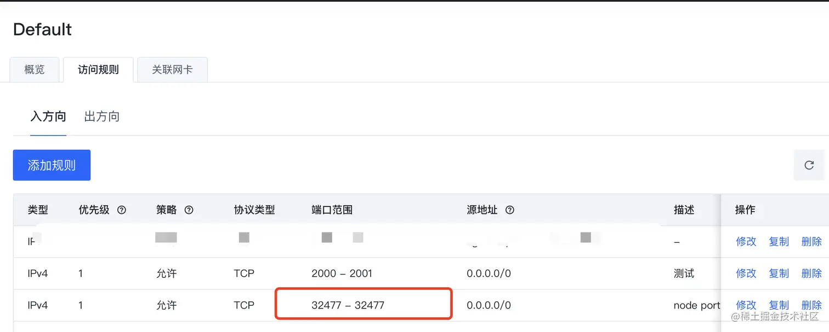Click 允许 in the 32477 row
829x332 pixels.
coord(166,305)
